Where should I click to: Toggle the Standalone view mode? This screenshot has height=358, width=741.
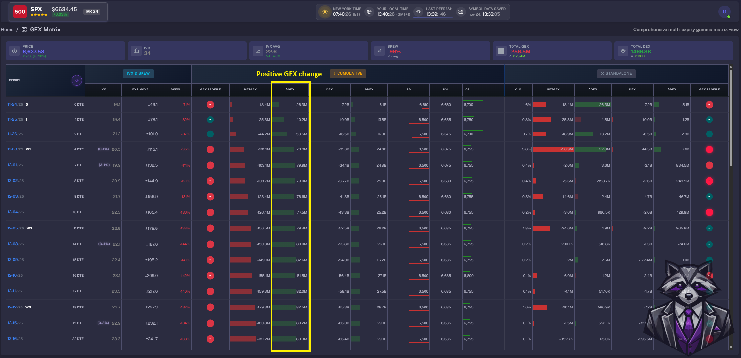[x=616, y=73]
